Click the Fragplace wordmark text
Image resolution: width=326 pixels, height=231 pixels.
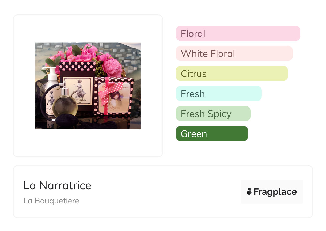click(275, 192)
